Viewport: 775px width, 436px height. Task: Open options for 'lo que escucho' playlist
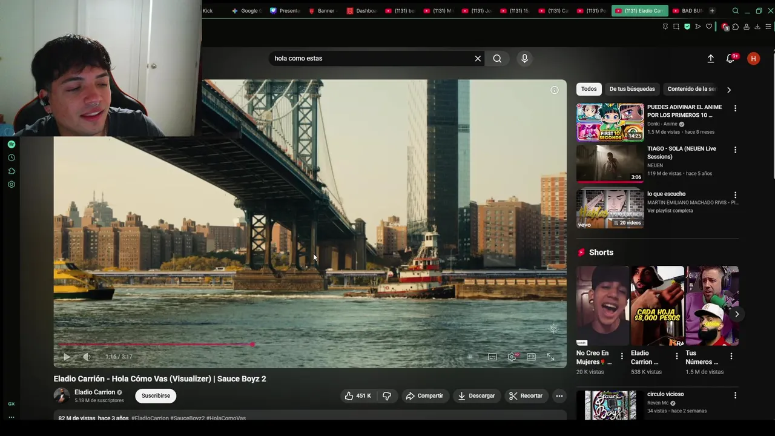[735, 195]
